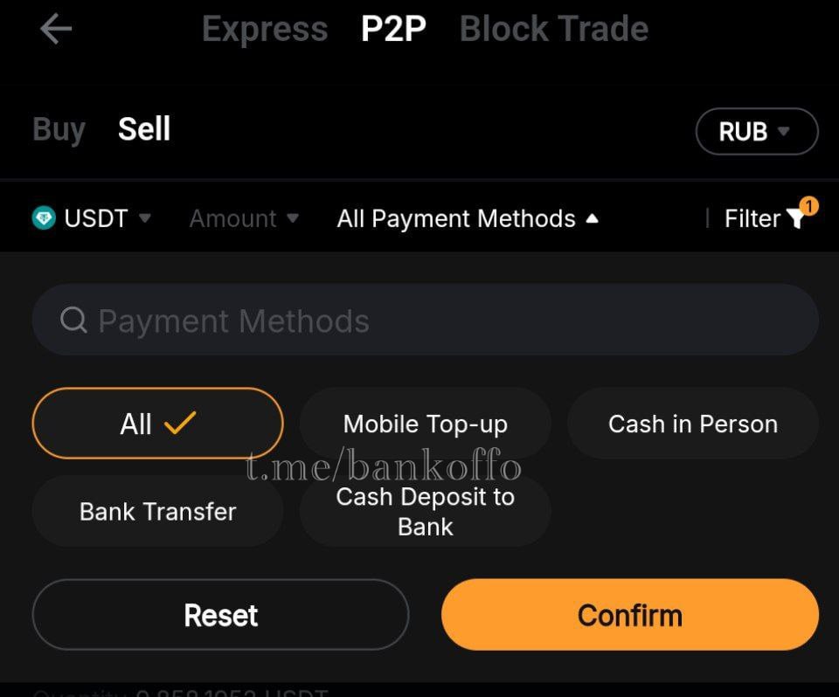The height and width of the screenshot is (697, 839).
Task: Switch to the Express tab
Action: [264, 29]
